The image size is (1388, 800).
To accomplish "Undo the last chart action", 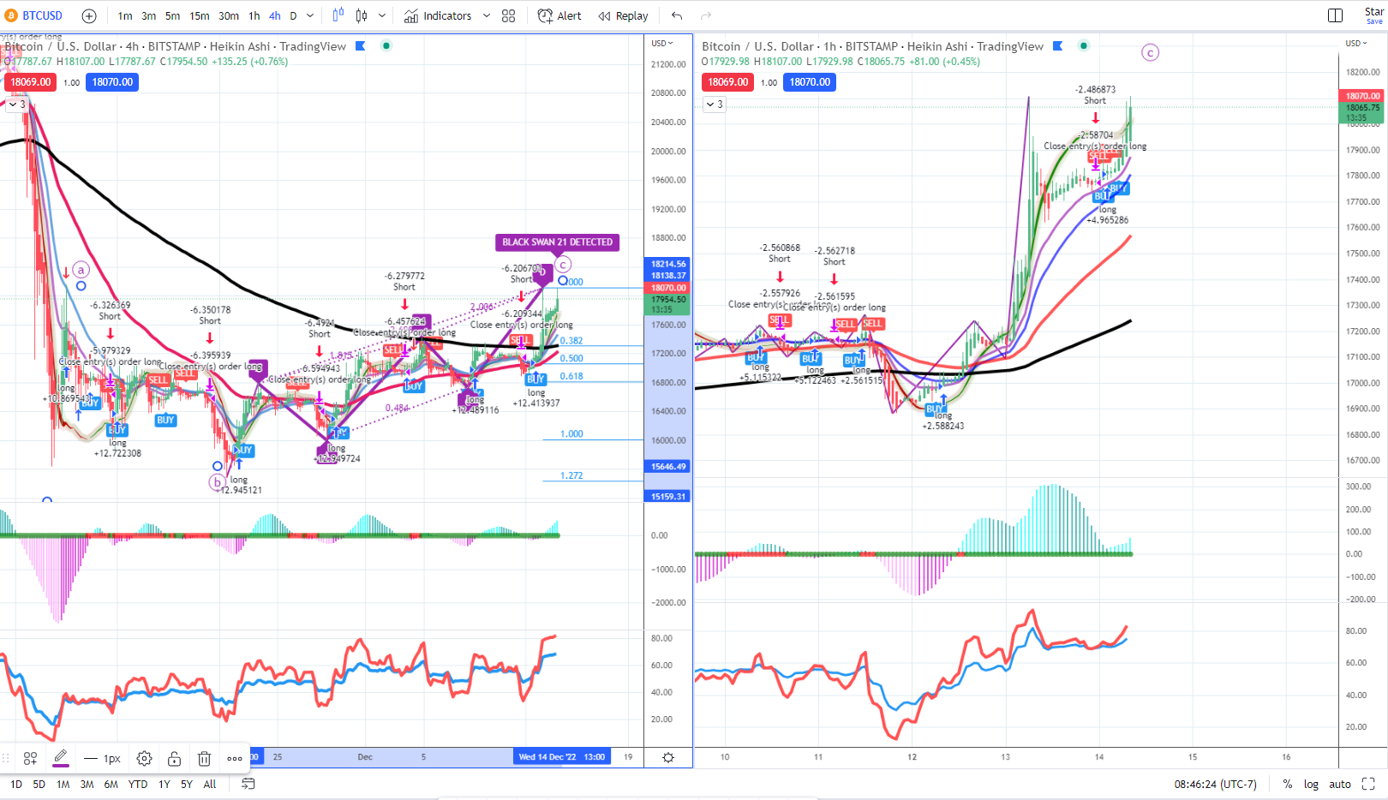I will point(677,15).
